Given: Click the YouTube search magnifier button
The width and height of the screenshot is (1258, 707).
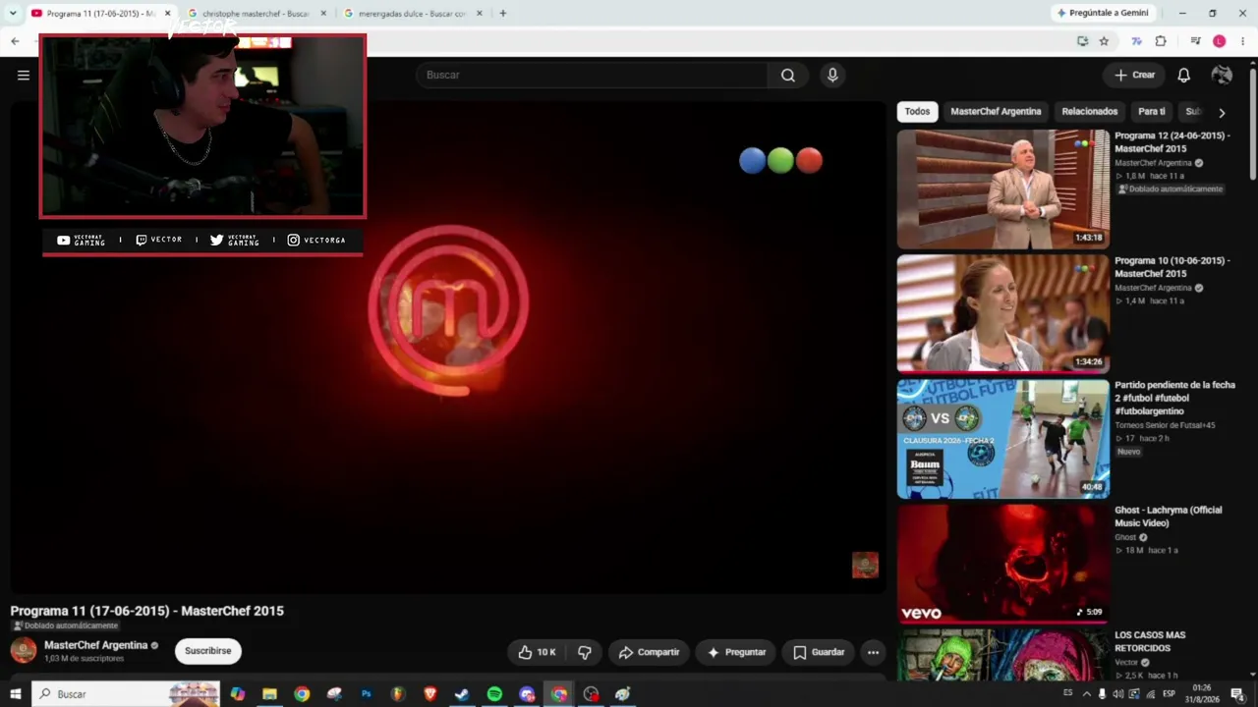Looking at the screenshot, I should [x=788, y=75].
